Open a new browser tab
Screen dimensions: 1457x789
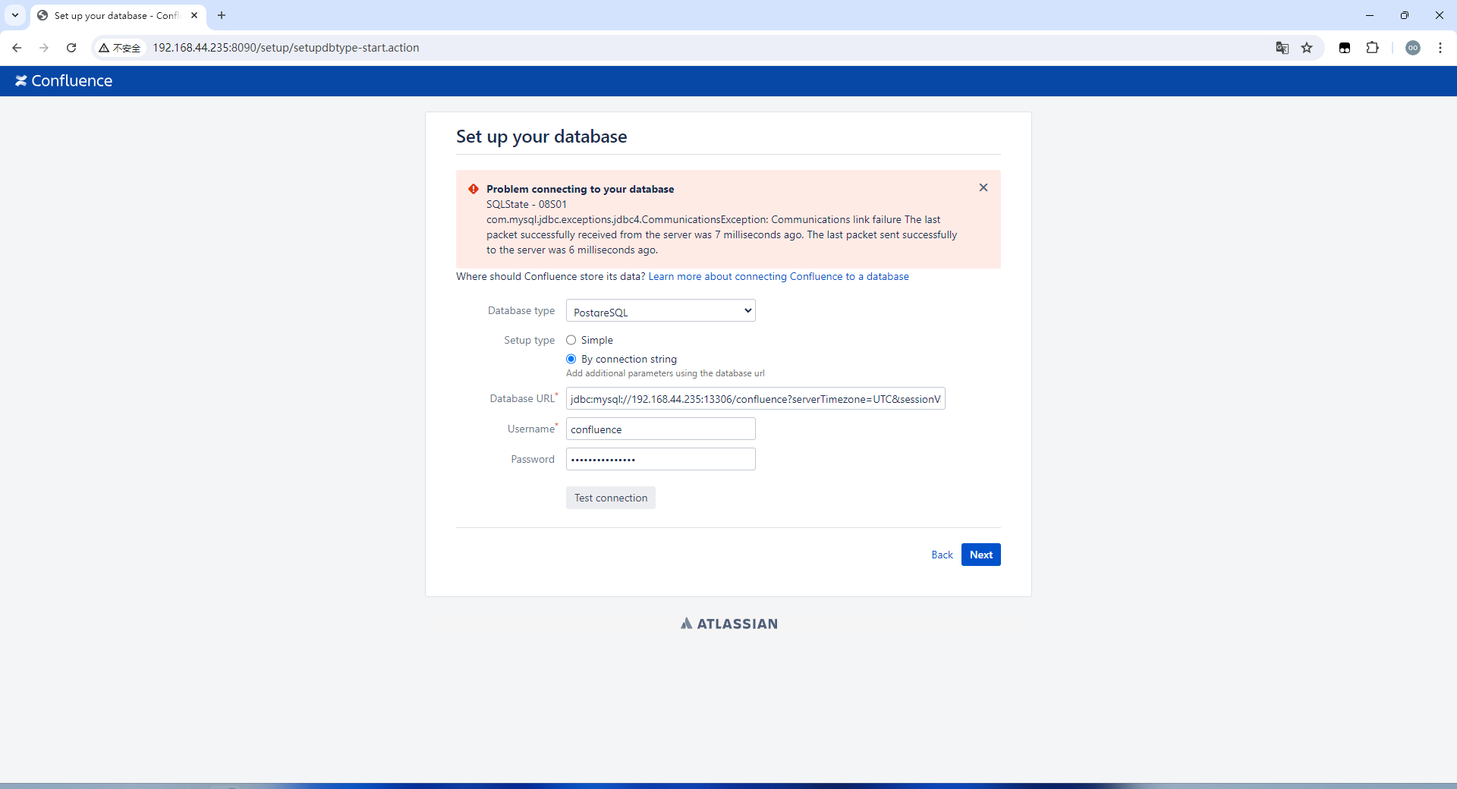click(222, 15)
